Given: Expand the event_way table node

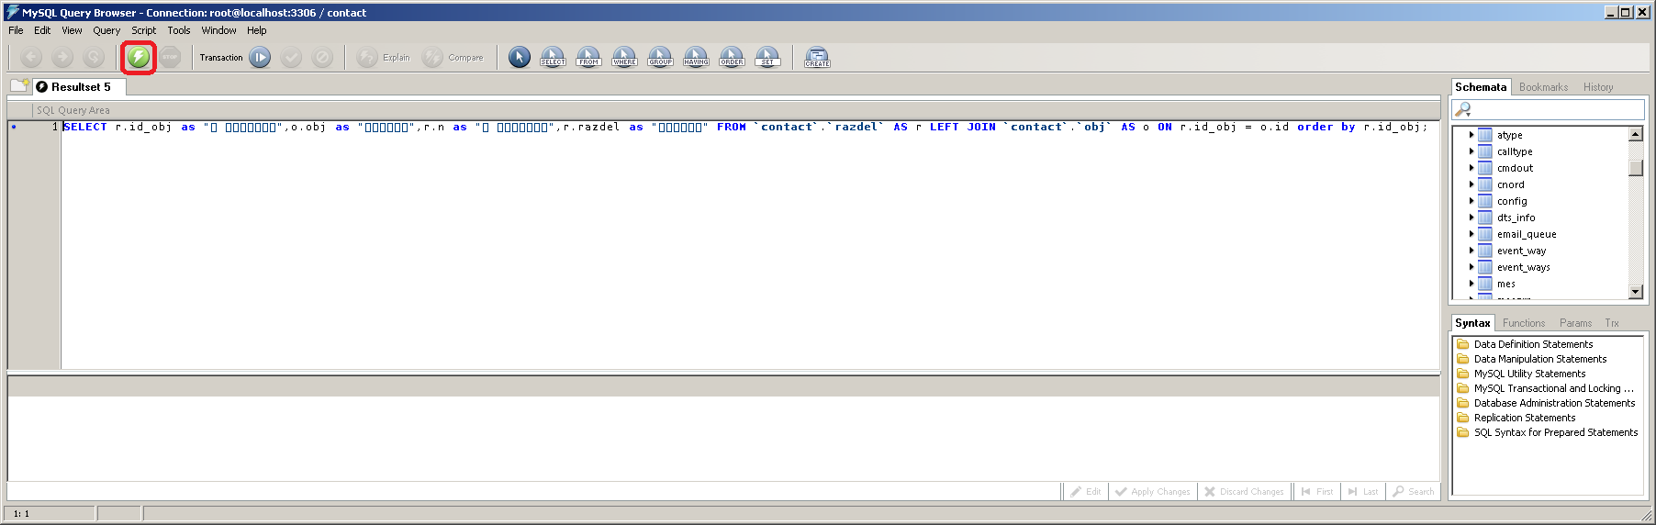Looking at the screenshot, I should click(x=1471, y=251).
